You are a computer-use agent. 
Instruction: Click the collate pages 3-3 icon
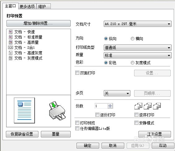pos(157,106)
